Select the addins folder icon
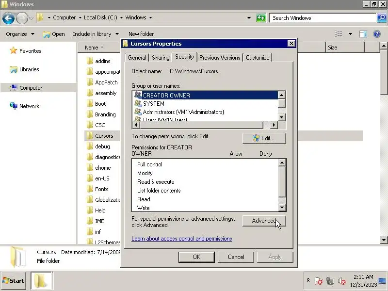Screen dimensions: 388x291 coord(90,61)
